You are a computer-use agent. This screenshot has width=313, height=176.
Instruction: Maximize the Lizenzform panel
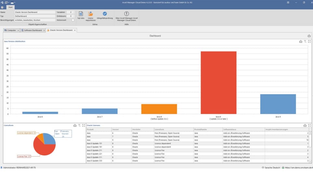click(x=83, y=125)
